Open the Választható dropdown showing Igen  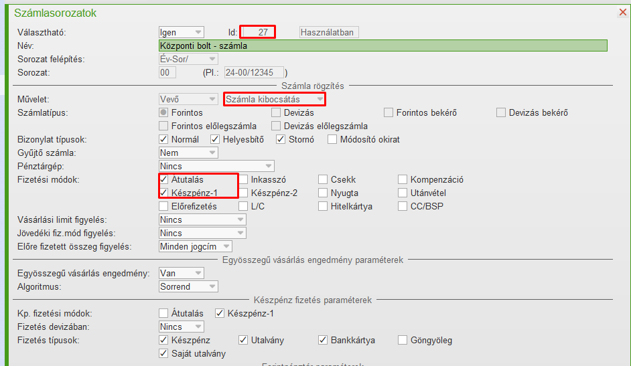182,32
